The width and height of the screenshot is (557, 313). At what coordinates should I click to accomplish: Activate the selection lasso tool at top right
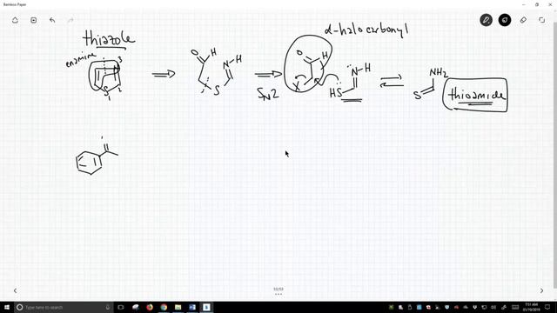(541, 20)
